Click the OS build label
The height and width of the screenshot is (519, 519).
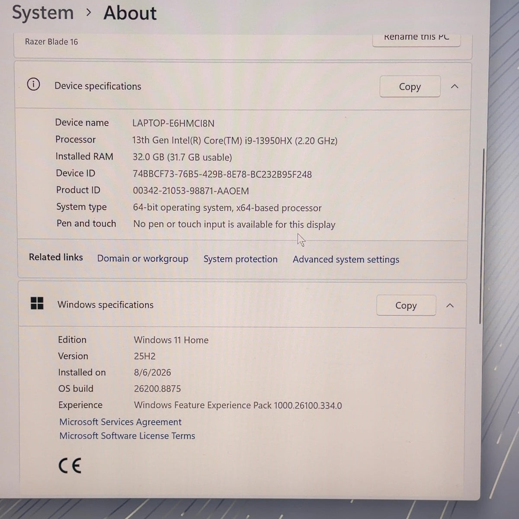pos(76,388)
